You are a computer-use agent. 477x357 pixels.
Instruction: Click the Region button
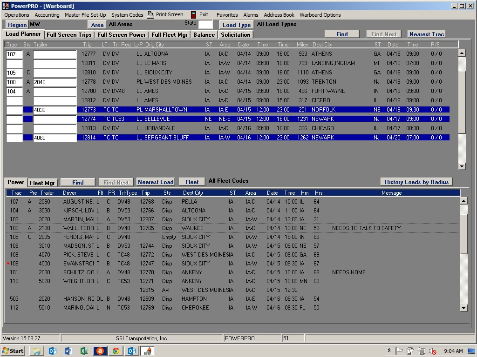pyautogui.click(x=17, y=25)
